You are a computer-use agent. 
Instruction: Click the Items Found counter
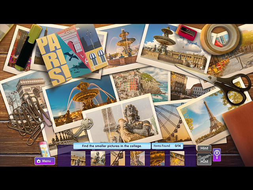tap(168, 146)
